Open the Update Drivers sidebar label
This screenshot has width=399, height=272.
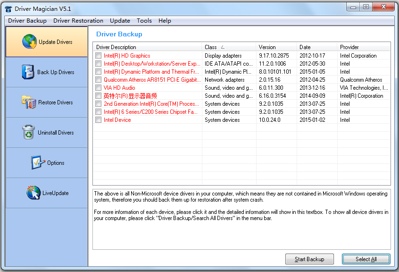click(x=56, y=42)
